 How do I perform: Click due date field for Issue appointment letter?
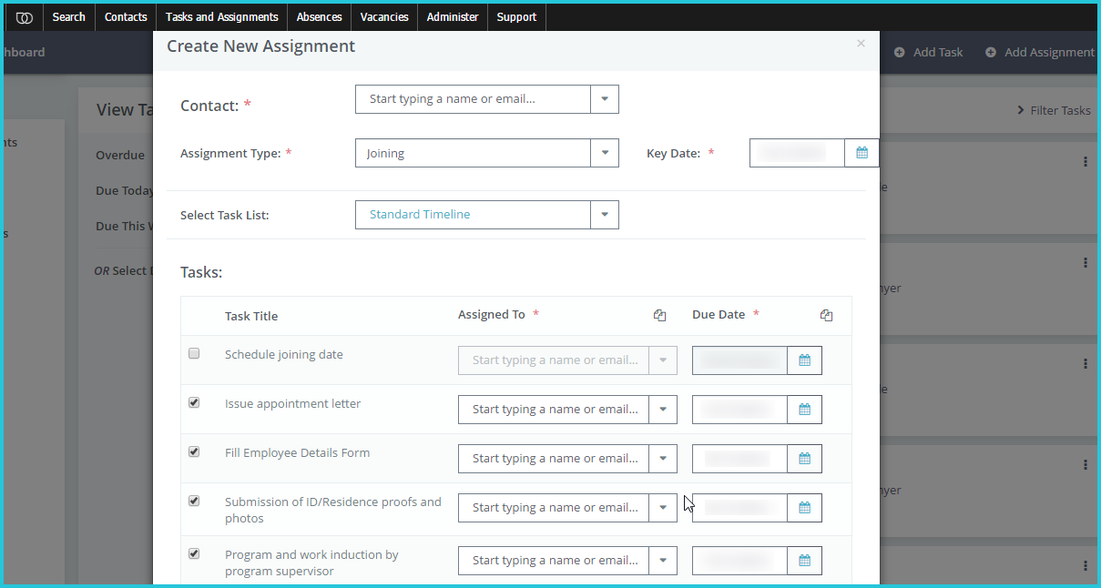coord(739,410)
